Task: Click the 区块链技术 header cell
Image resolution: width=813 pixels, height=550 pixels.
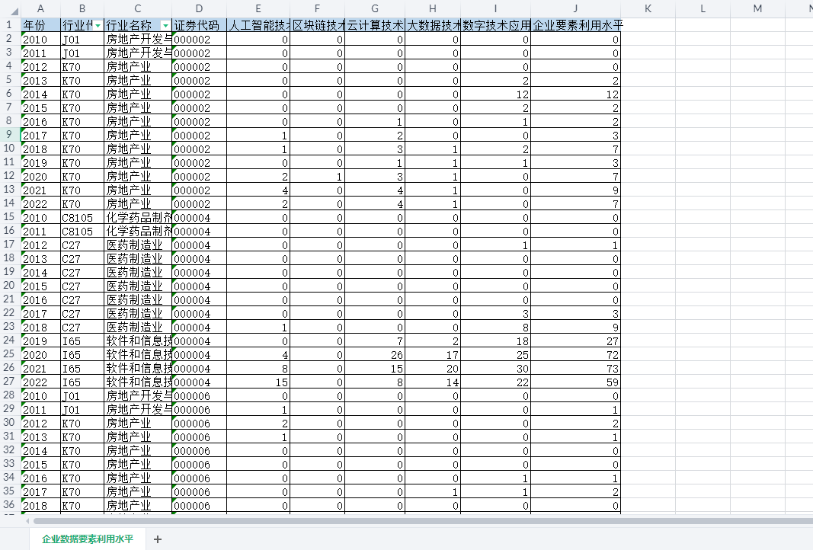Action: (317, 25)
